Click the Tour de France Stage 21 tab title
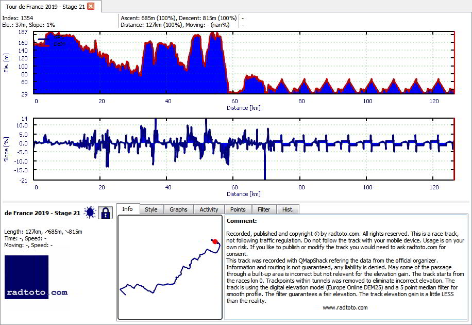The image size is (472, 325). coord(45,7)
